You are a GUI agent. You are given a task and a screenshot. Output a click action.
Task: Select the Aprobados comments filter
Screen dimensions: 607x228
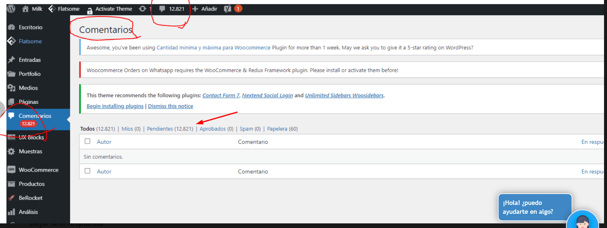tap(213, 129)
